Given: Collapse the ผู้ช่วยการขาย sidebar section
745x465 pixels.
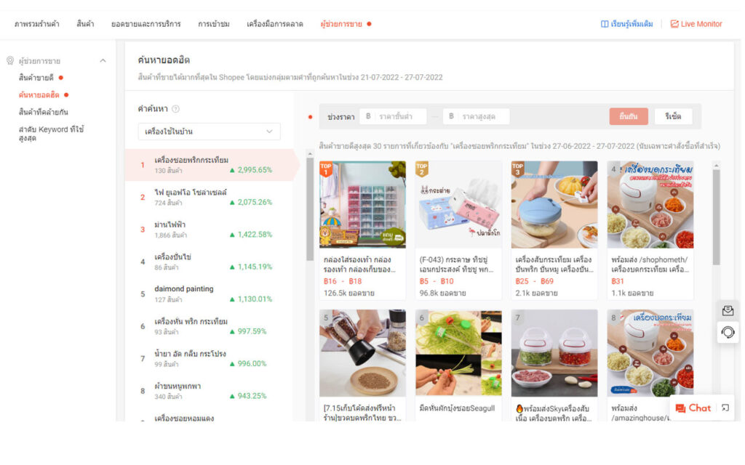Looking at the screenshot, I should [x=103, y=61].
